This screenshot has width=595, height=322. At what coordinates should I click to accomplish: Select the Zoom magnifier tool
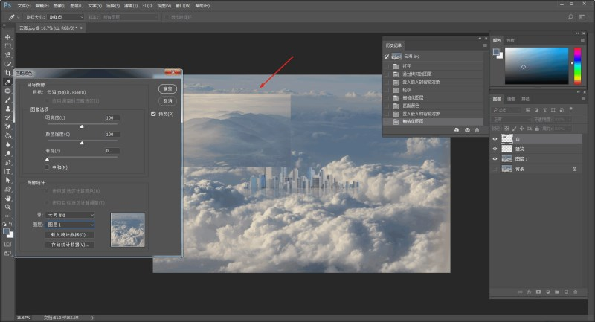[x=8, y=207]
